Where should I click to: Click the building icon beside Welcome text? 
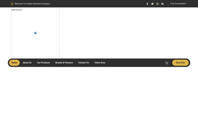[12, 4]
